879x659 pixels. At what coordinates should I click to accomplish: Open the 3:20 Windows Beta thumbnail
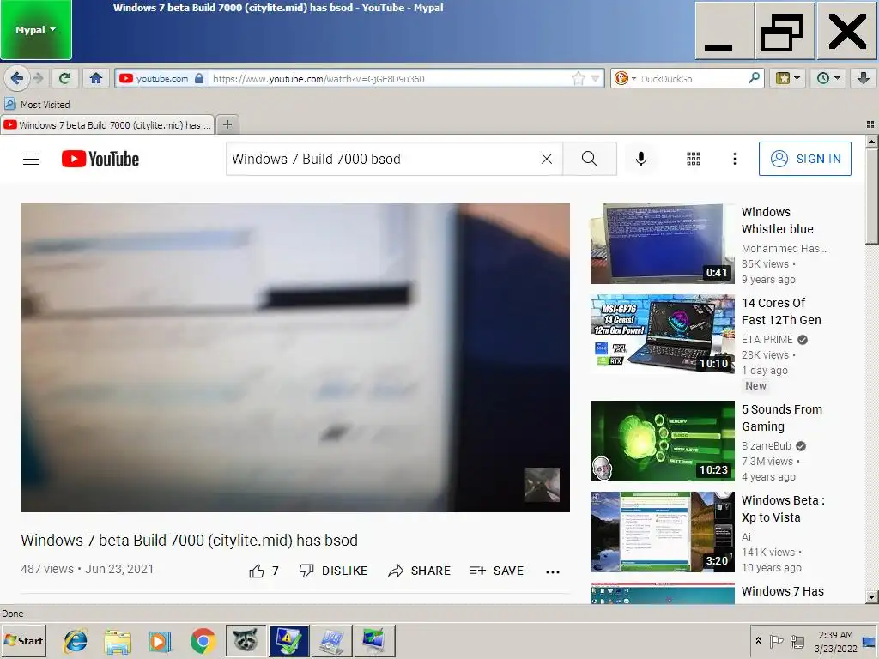[x=662, y=532]
